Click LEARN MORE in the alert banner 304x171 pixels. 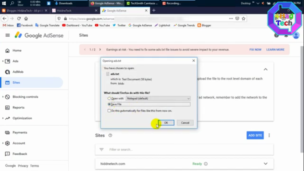pos(275,50)
